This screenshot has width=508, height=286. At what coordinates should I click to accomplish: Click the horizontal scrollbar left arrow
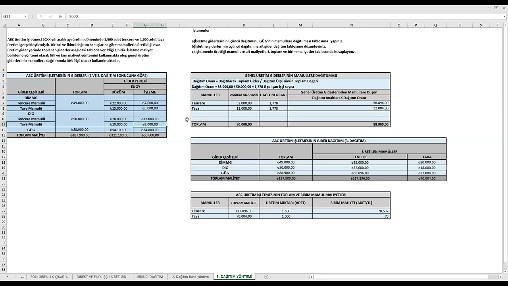[x=312, y=277]
